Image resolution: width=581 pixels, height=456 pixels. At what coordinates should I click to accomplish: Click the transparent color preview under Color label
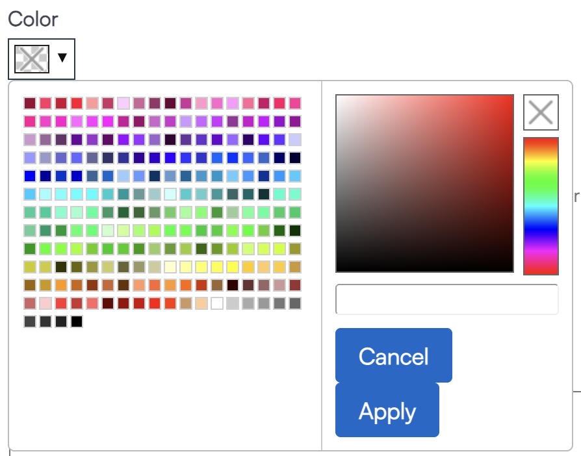tap(32, 59)
